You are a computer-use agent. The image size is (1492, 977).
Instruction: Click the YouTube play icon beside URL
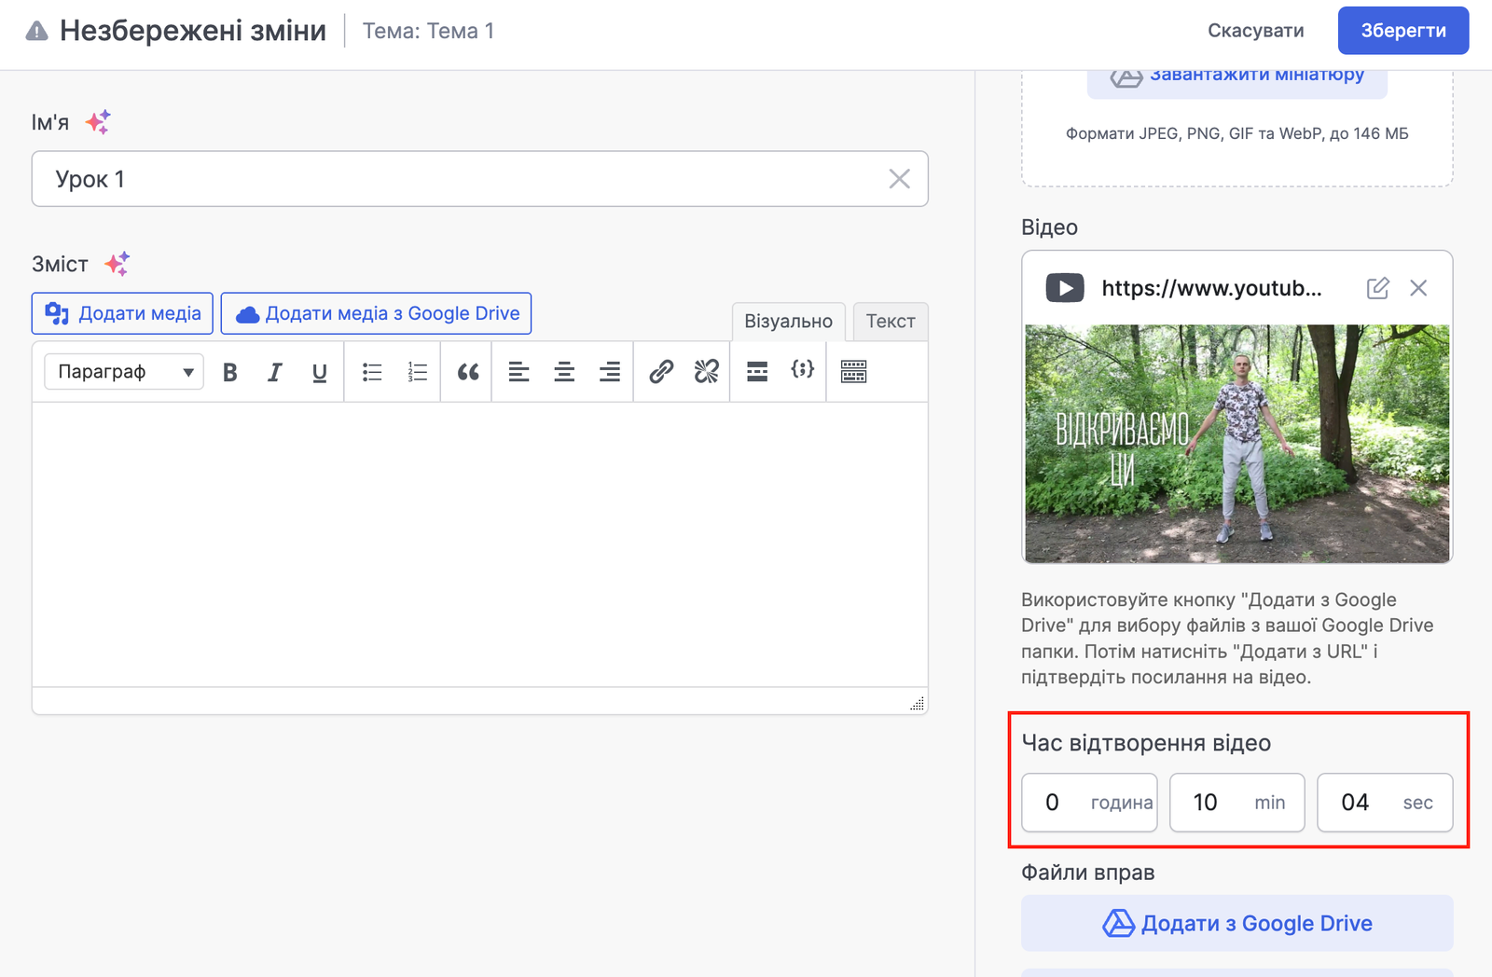click(x=1065, y=288)
